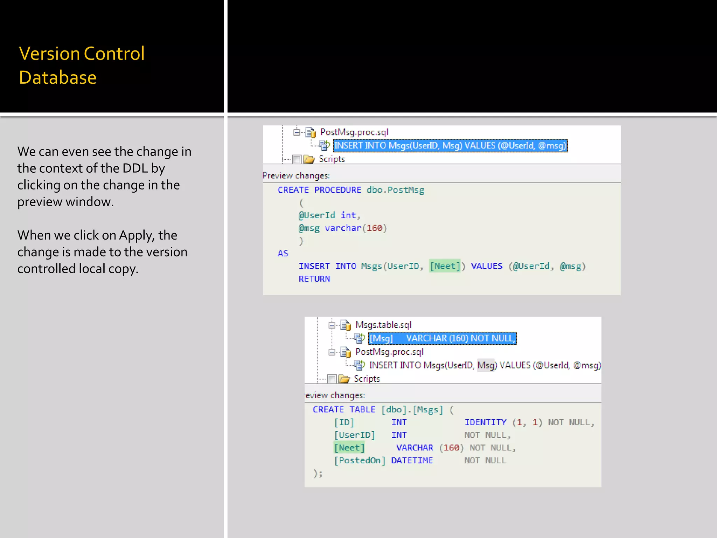Select the [Msg] VARCHAR (160) NOT NULL row
This screenshot has width=717, height=538.
point(443,338)
